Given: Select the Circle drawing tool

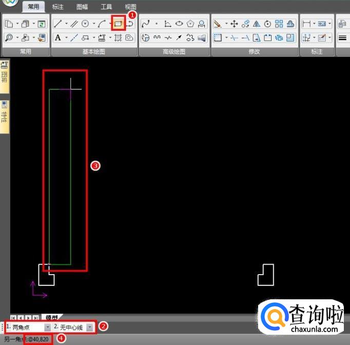Looking at the screenshot, I should 85,24.
